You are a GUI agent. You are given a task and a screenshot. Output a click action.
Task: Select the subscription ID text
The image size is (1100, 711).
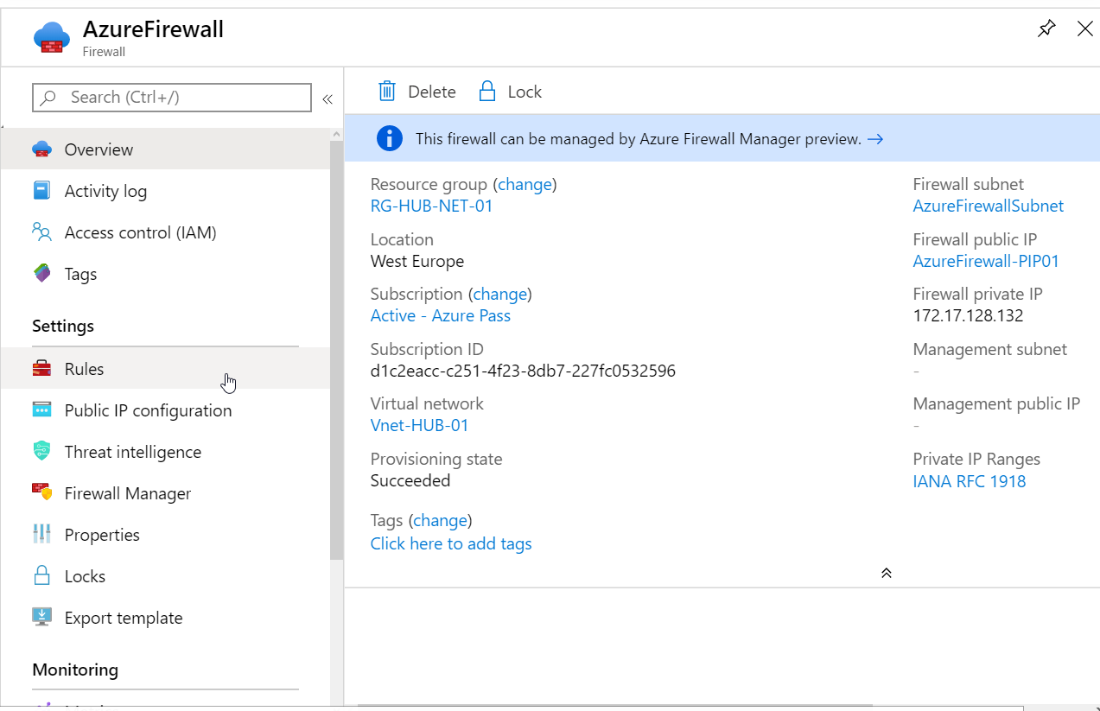coord(523,371)
